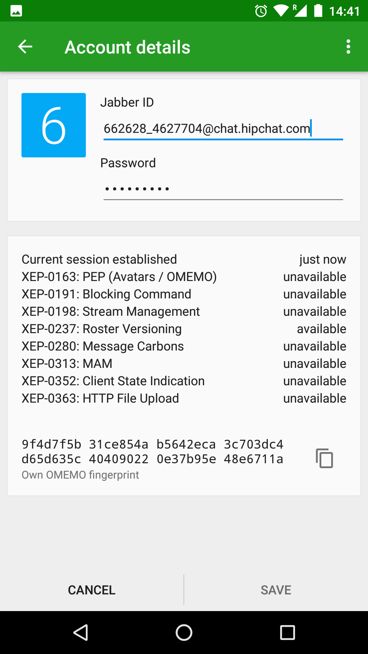Tap the blue account avatar image
The width and height of the screenshot is (368, 654).
click(x=53, y=125)
